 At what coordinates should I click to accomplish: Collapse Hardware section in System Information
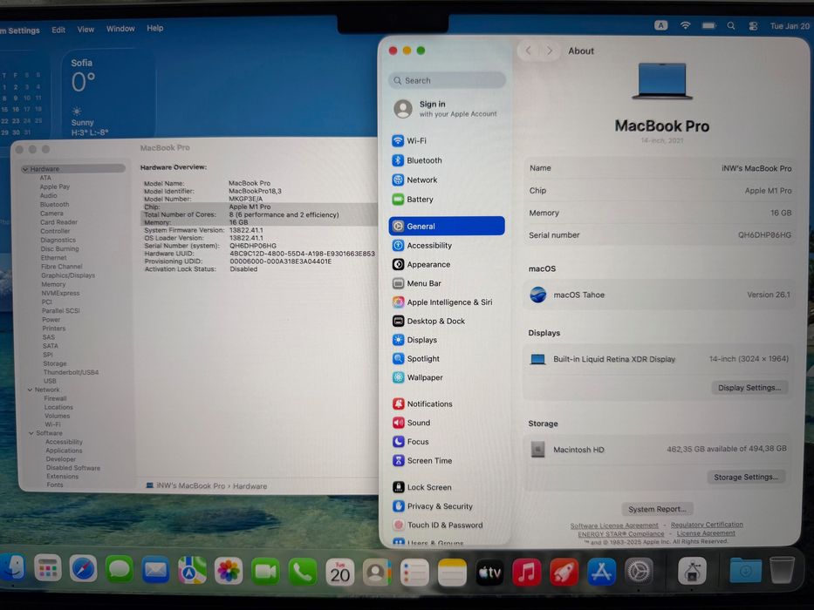(x=25, y=169)
